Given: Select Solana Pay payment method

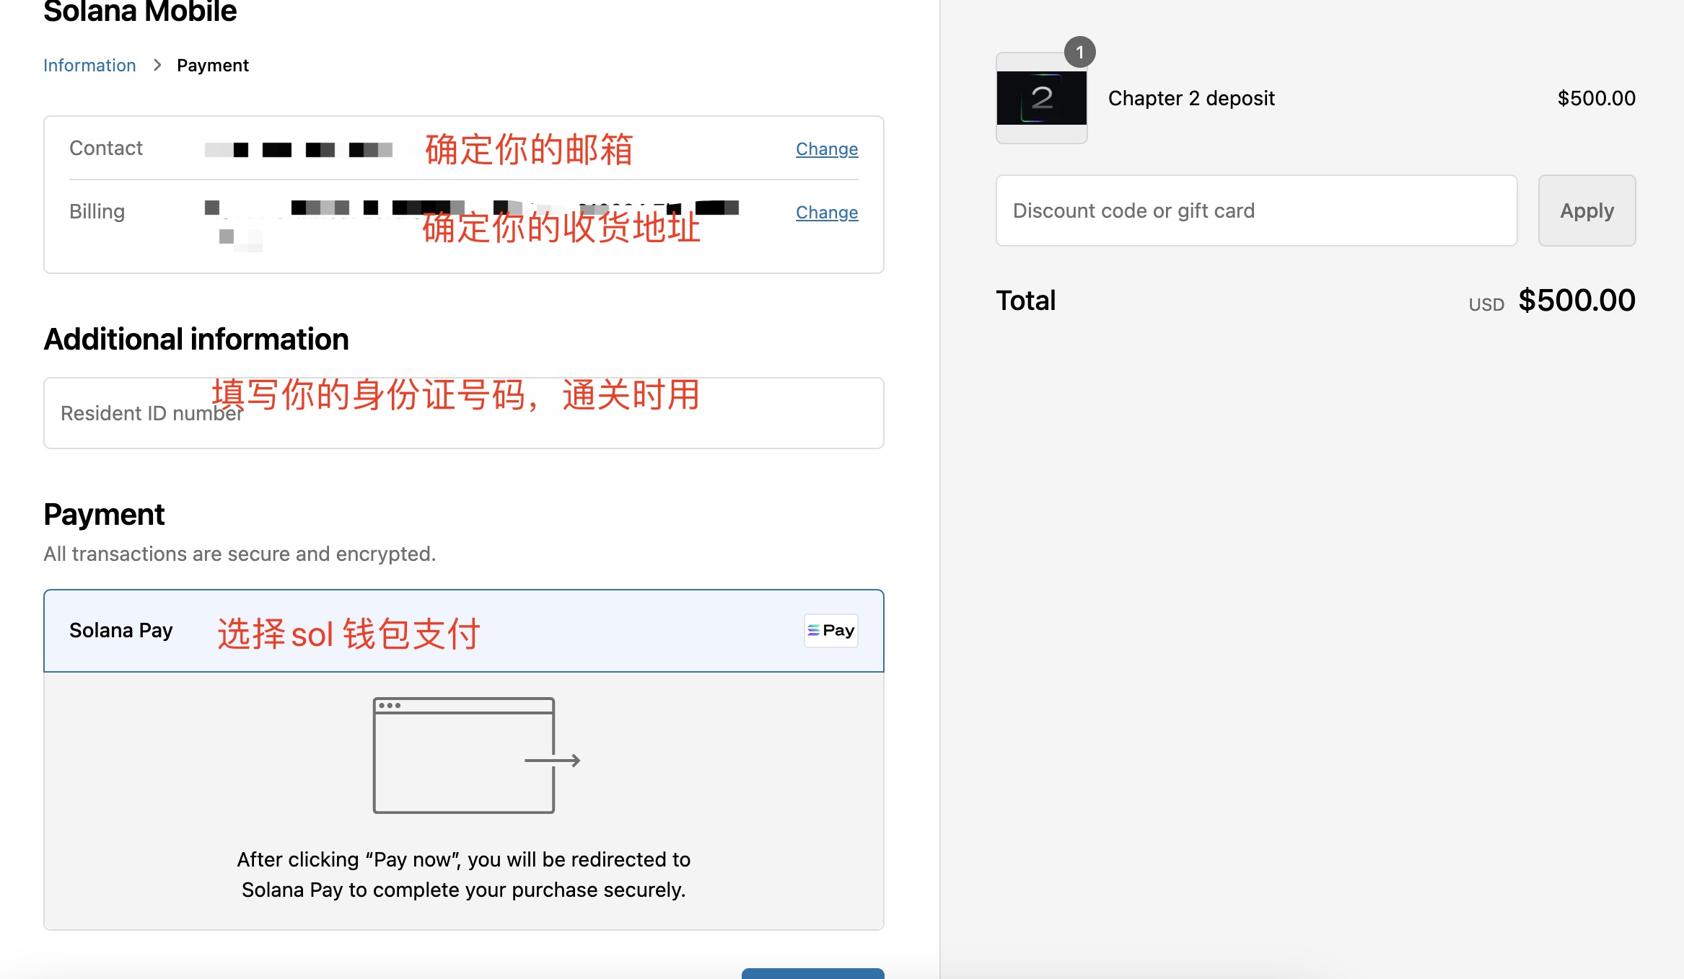Looking at the screenshot, I should 464,631.
